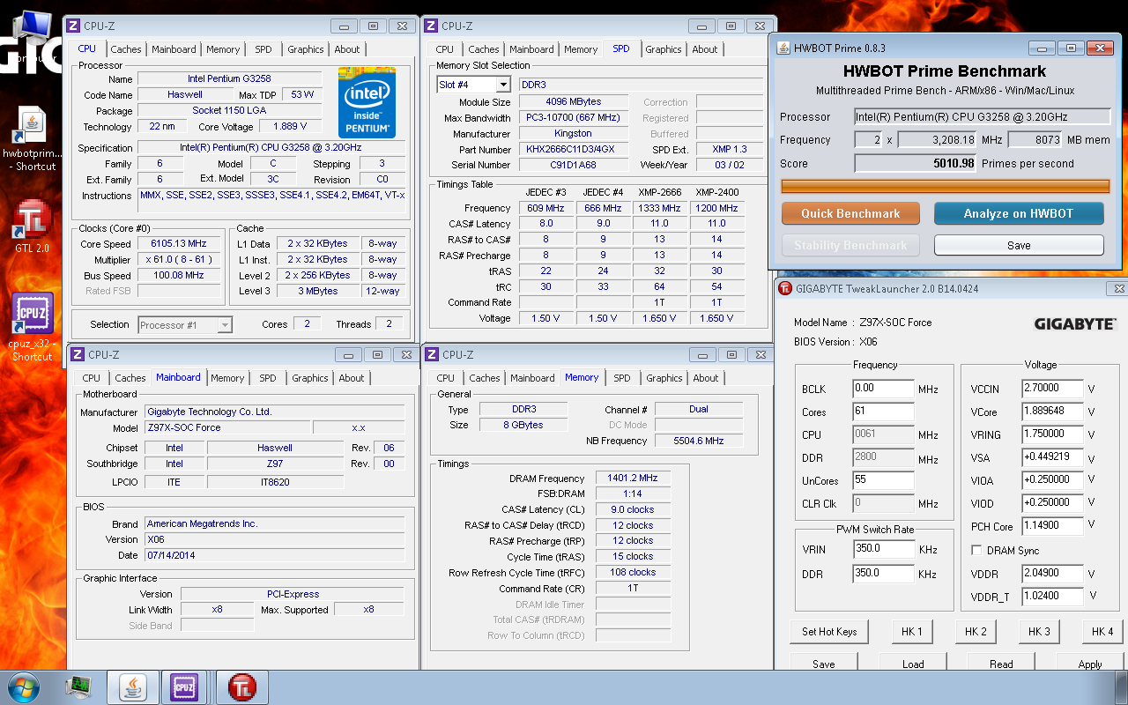Click the Core Speed 6105.13 MHz value

pyautogui.click(x=181, y=243)
